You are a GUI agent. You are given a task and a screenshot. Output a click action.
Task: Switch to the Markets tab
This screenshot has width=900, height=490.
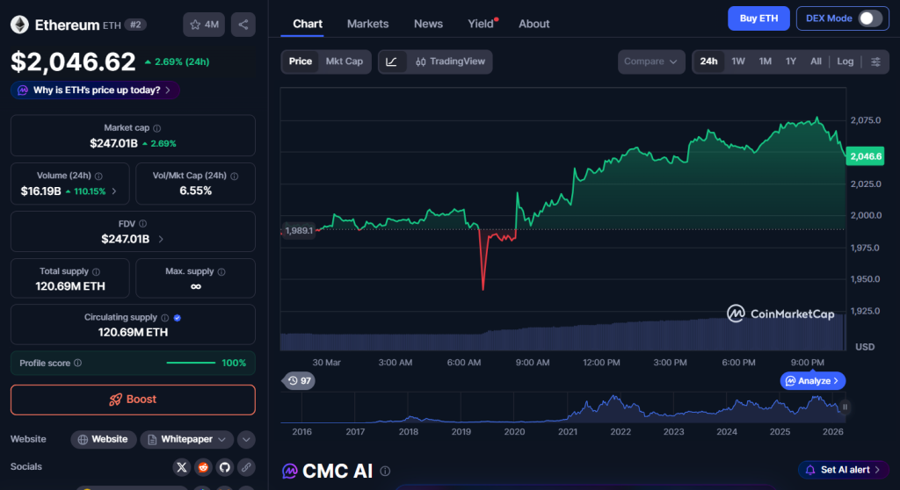click(367, 24)
